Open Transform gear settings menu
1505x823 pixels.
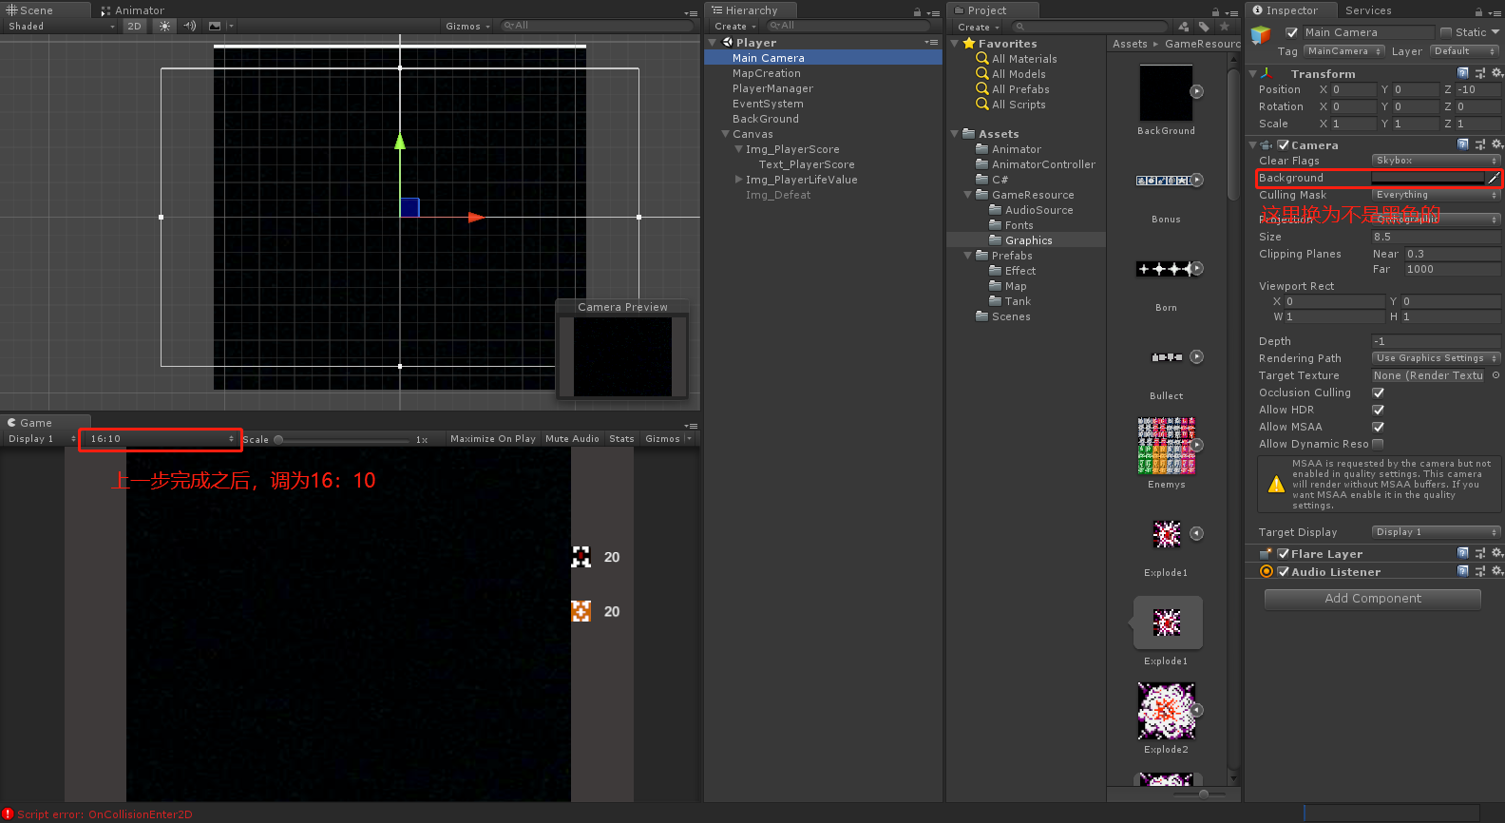coord(1496,73)
